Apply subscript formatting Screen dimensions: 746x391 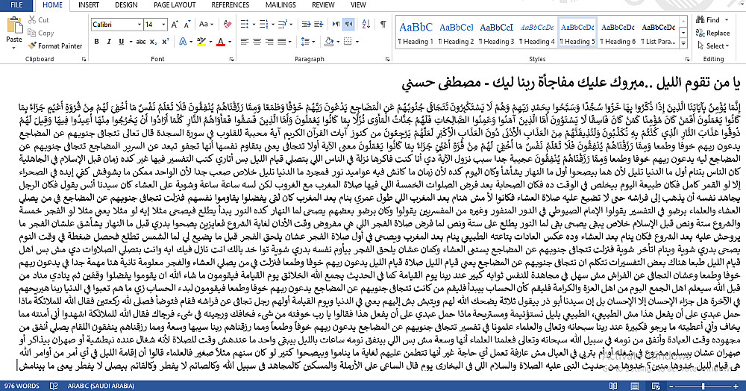[153, 42]
